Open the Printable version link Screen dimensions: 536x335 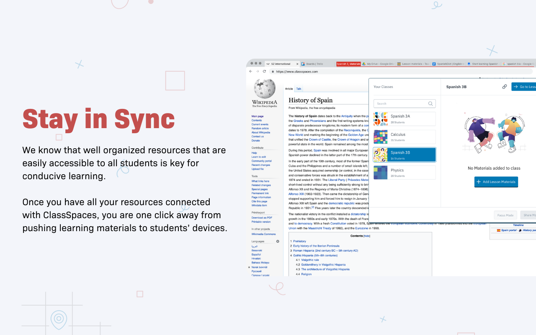[261, 222]
